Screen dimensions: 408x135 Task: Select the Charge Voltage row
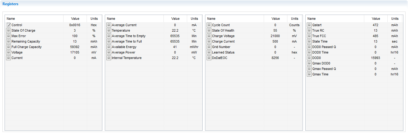coord(254,36)
